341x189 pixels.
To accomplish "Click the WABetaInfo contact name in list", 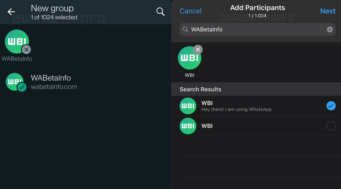I will [51, 78].
